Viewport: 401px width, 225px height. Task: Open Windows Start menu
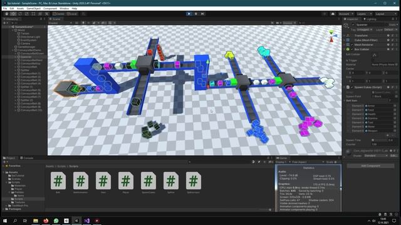tap(5, 221)
